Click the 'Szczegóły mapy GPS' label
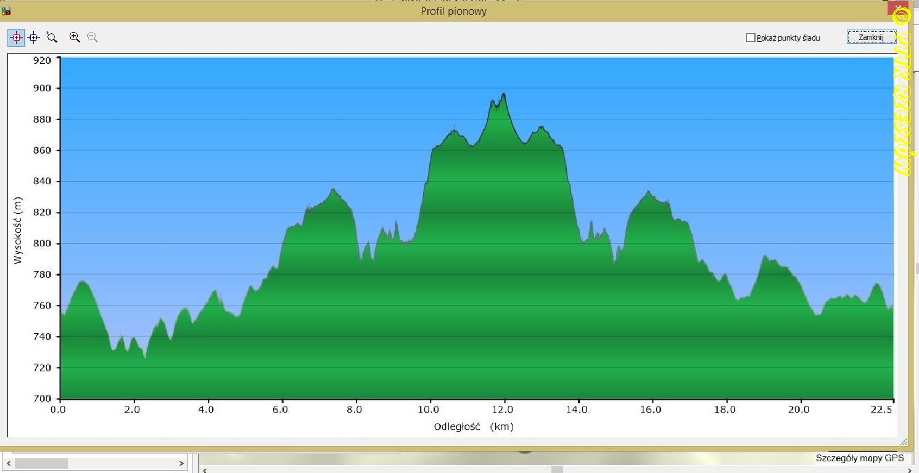This screenshot has height=473, width=919. [x=859, y=458]
